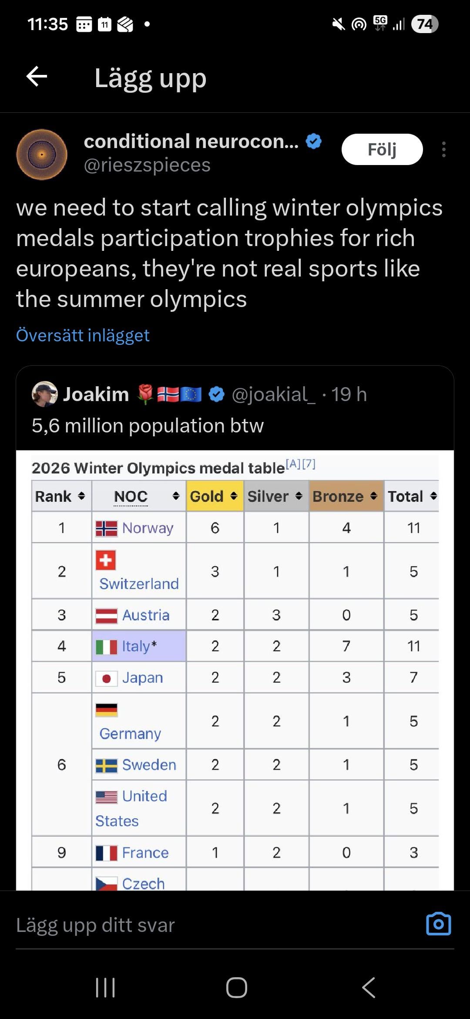Sort medal table by Bronze column
The width and height of the screenshot is (470, 1019).
373,496
